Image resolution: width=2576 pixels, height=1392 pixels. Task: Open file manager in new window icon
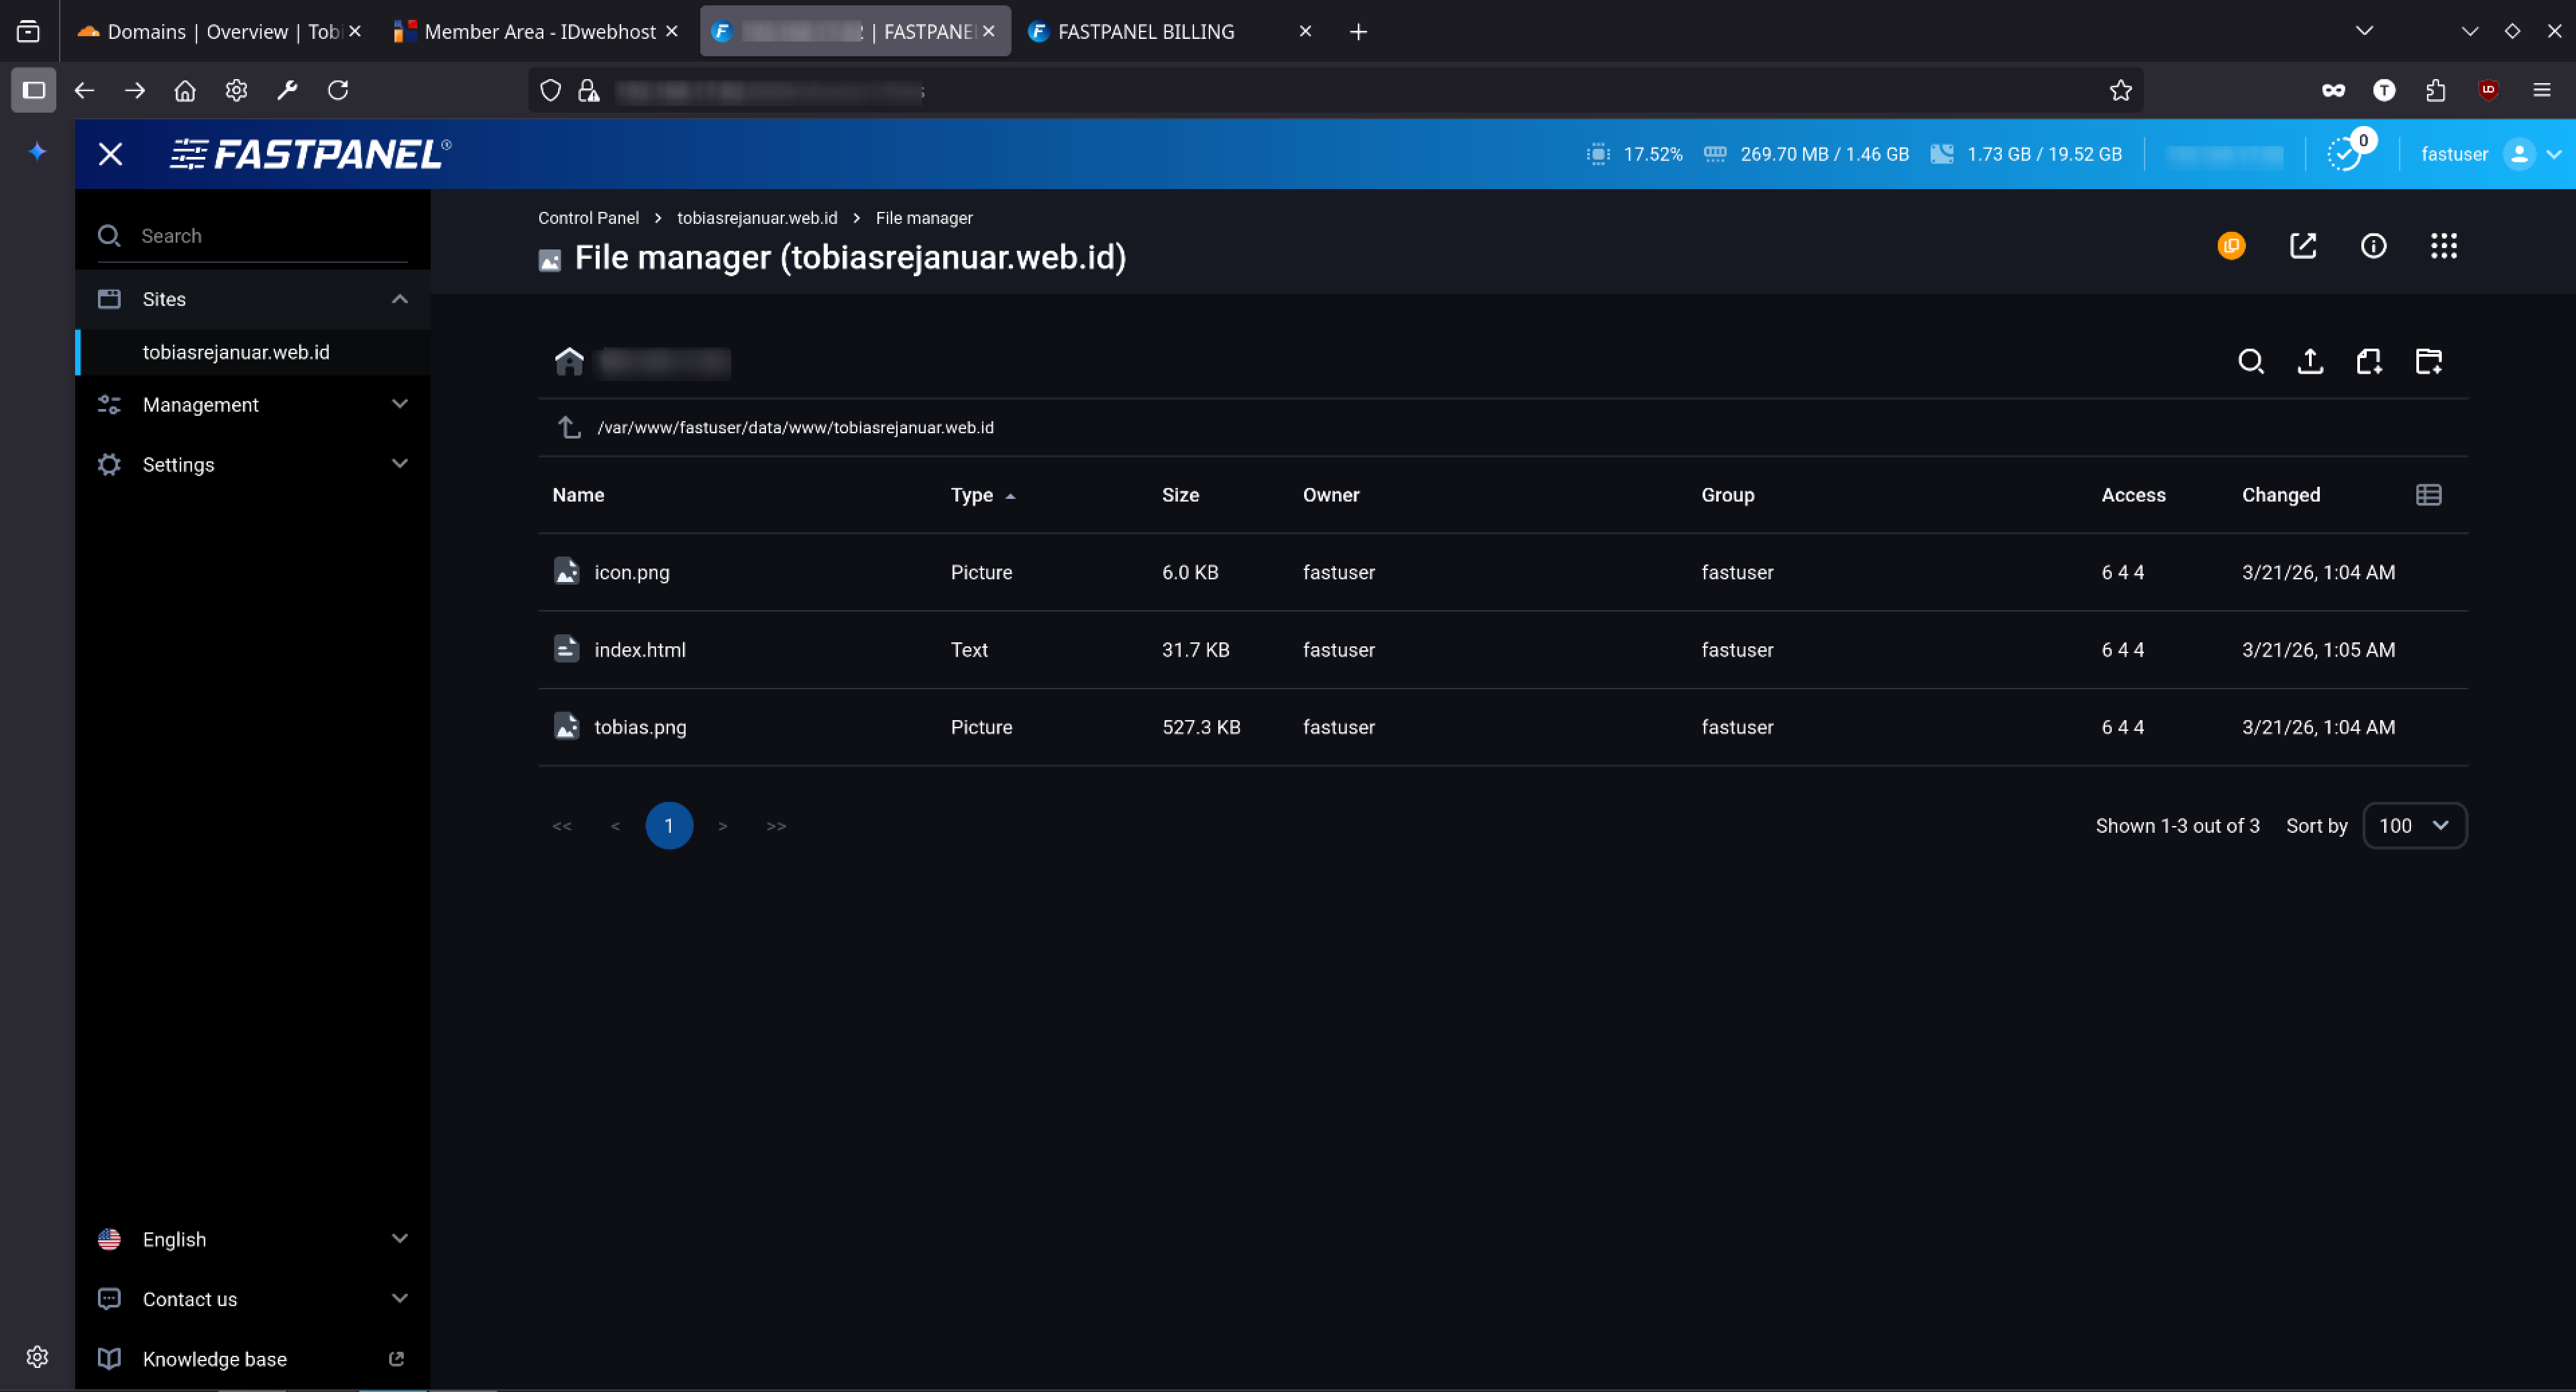(2303, 246)
